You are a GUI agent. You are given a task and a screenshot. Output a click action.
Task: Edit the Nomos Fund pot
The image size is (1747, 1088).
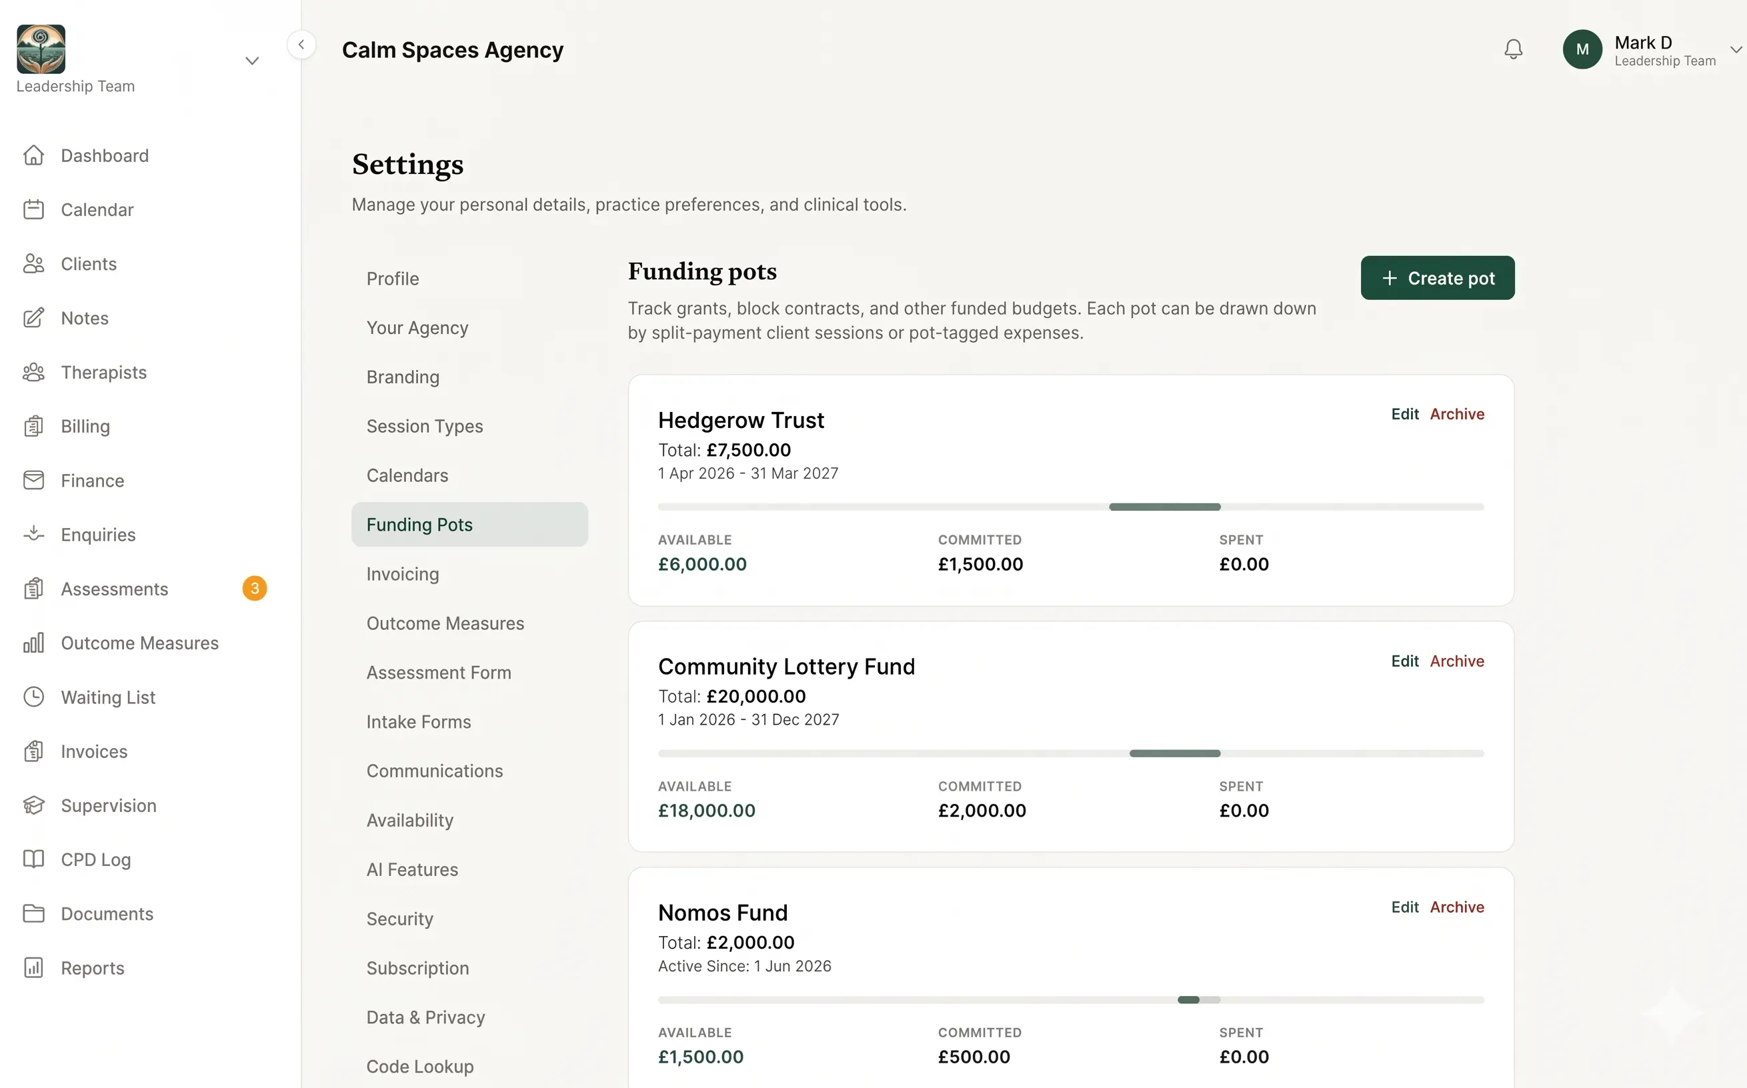point(1404,907)
